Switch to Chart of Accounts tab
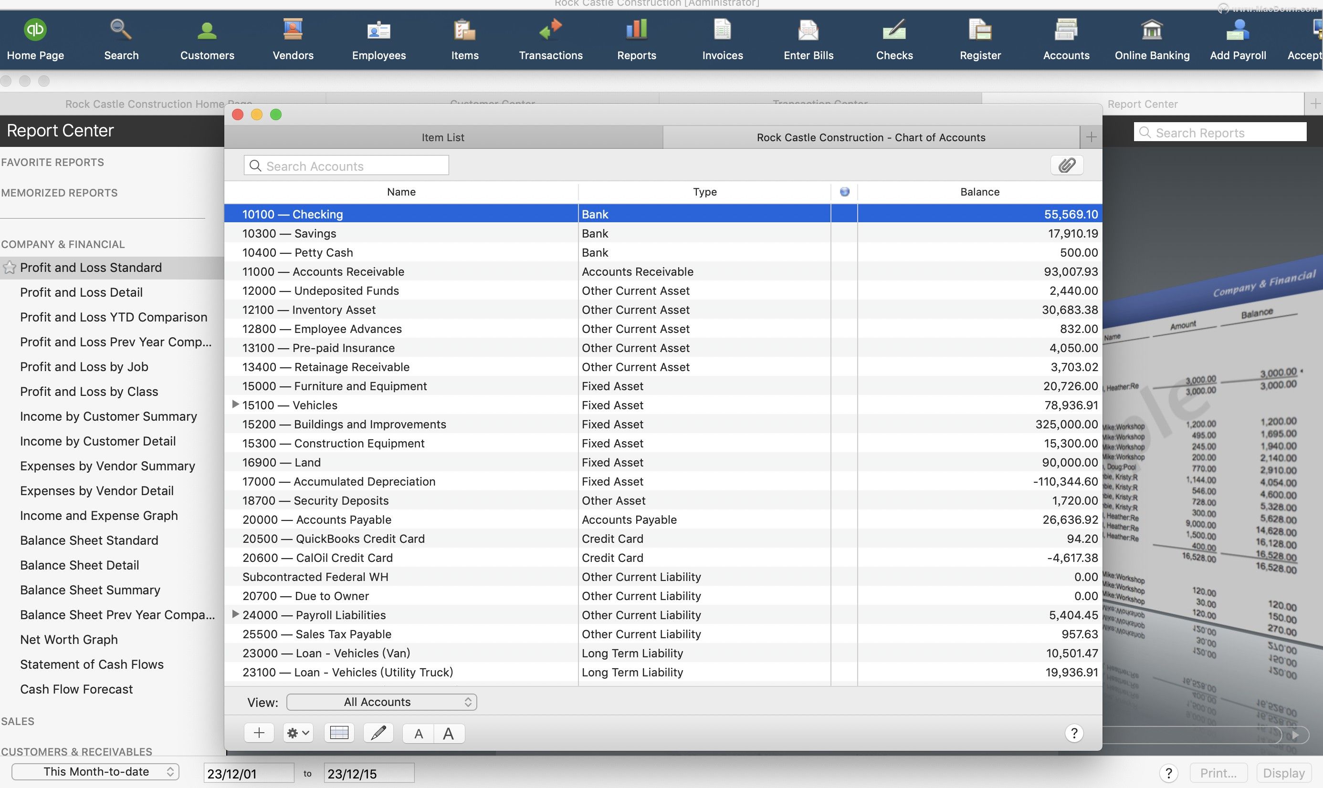This screenshot has width=1323, height=788. click(x=871, y=137)
